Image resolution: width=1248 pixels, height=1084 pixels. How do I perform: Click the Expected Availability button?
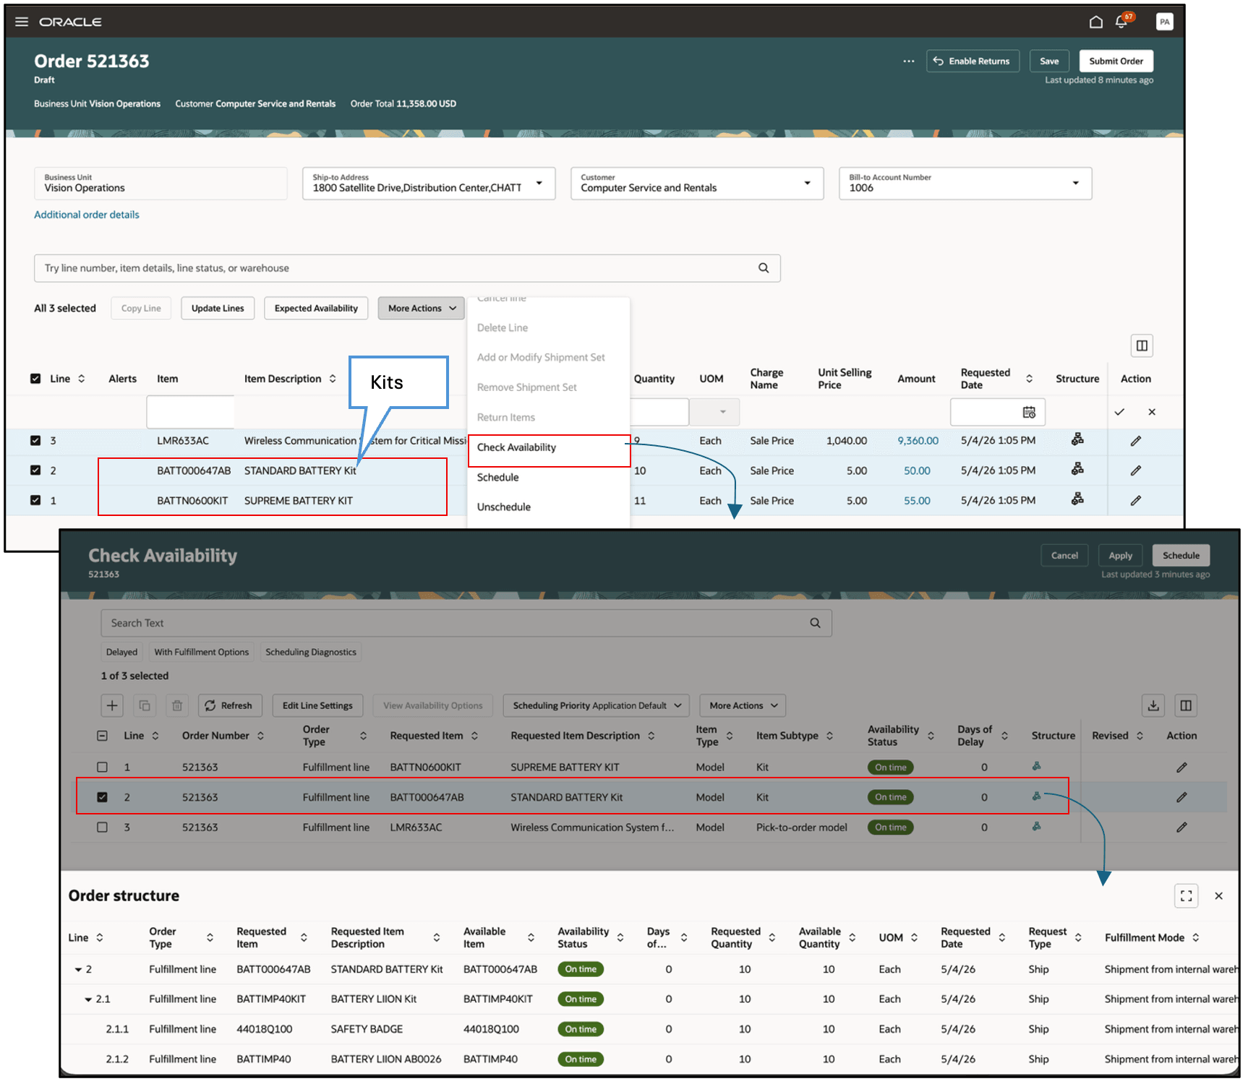point(316,309)
